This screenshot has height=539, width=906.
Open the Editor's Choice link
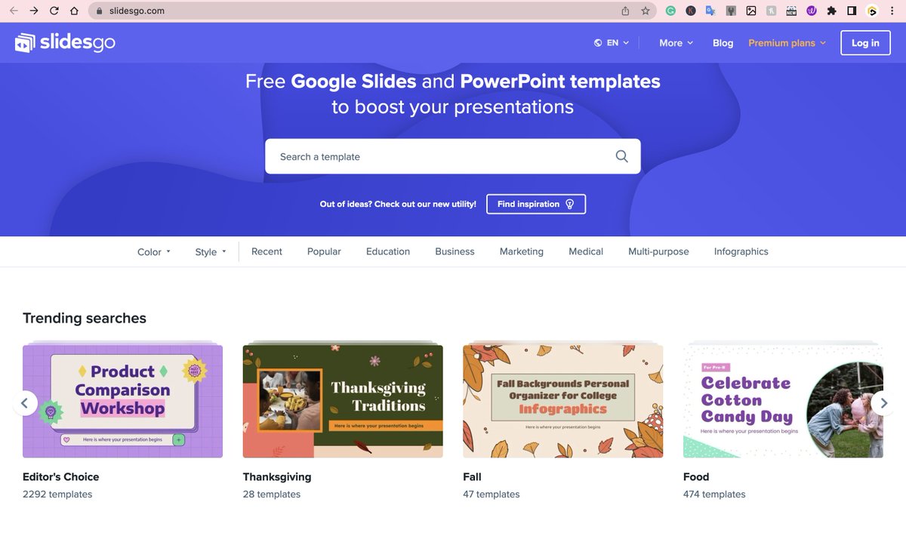[61, 476]
